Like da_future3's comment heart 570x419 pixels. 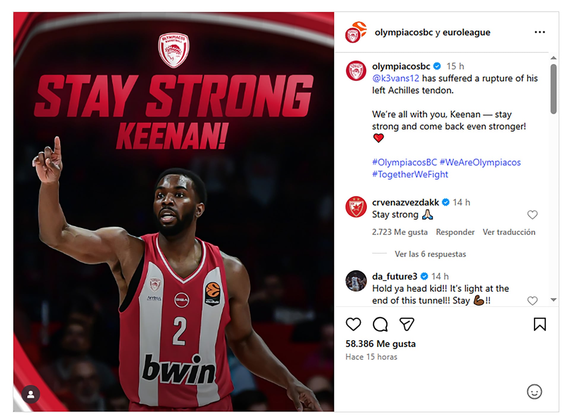pos(532,301)
